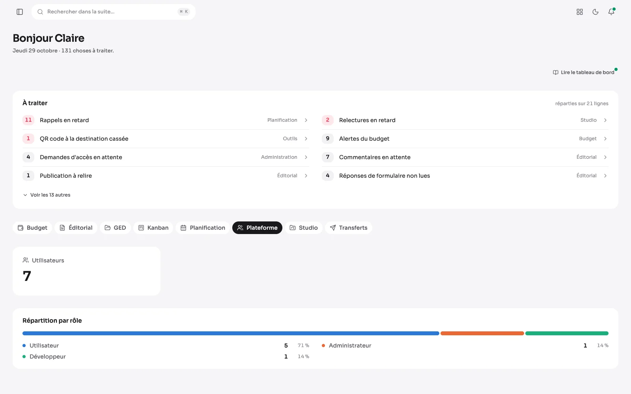Viewport: 631px width, 394px height.
Task: Click the 9 badge beside Alertes du budget
Action: 328,139
